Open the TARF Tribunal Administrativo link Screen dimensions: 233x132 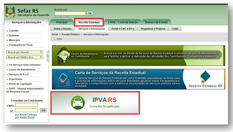click(25, 90)
